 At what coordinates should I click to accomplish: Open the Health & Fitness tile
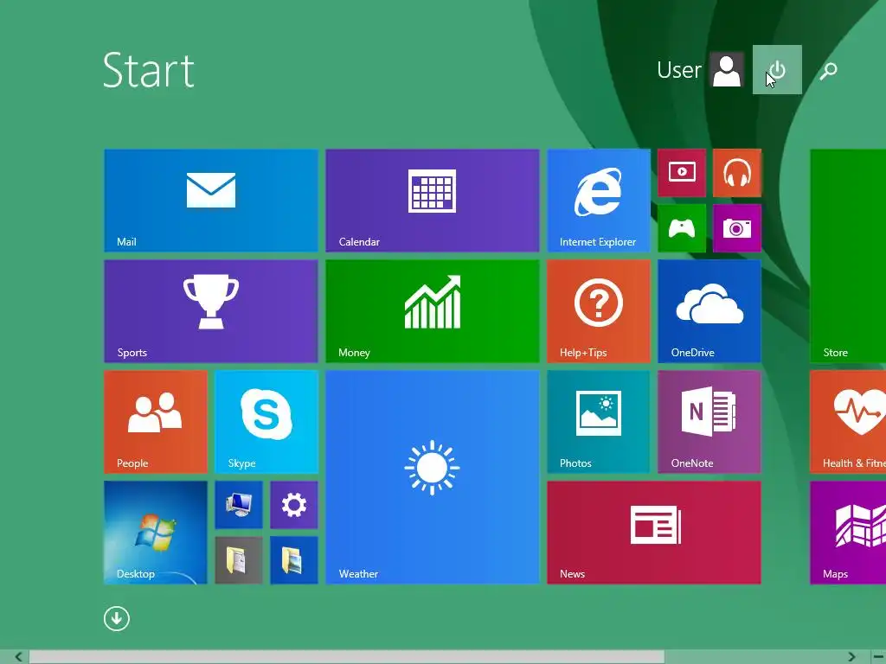tap(848, 421)
